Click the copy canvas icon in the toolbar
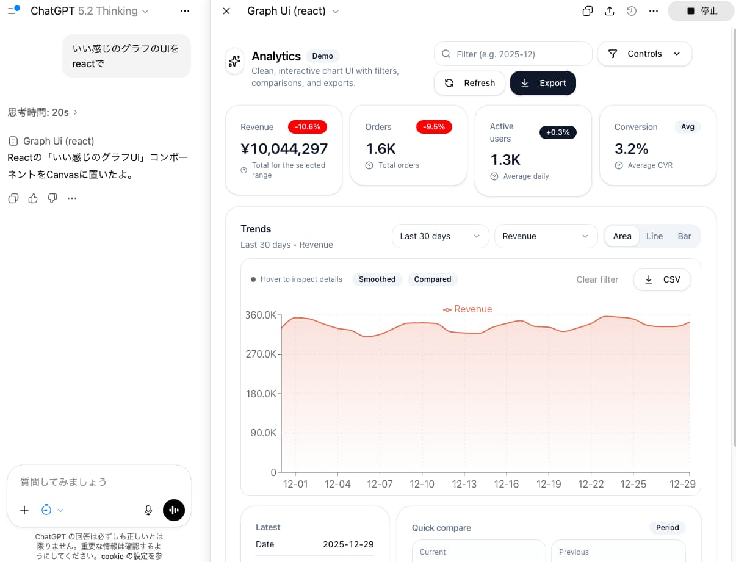736x562 pixels. [x=587, y=10]
